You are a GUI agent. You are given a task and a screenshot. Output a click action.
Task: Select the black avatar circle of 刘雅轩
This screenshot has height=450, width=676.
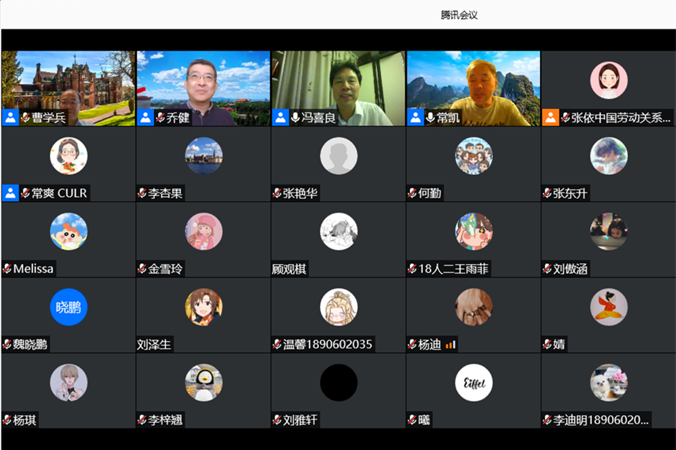pyautogui.click(x=338, y=382)
